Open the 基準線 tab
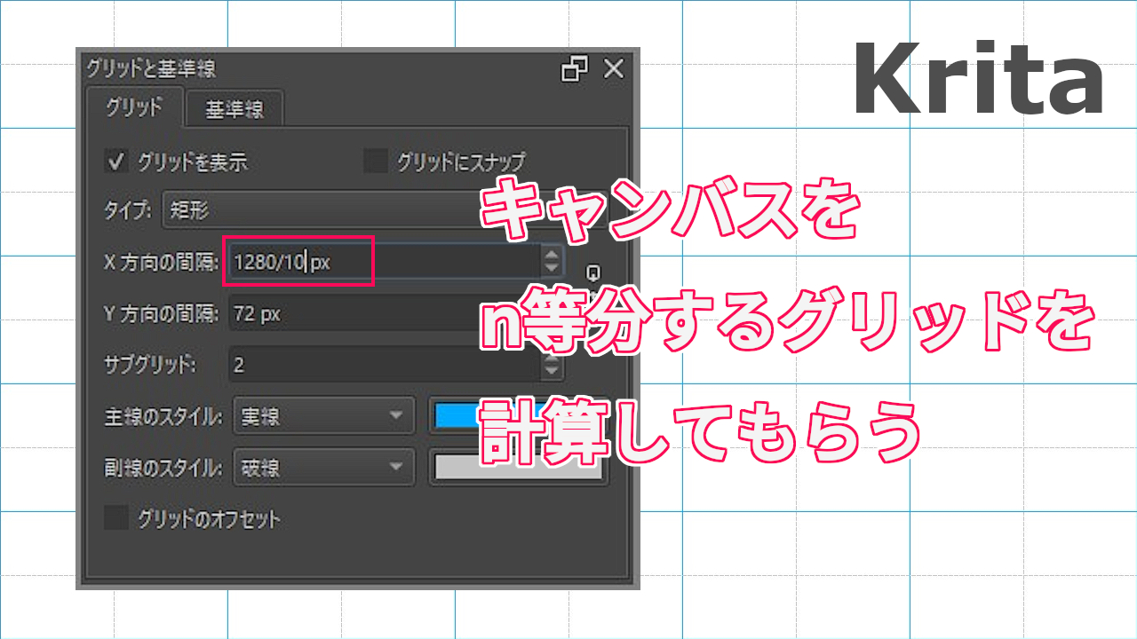 [235, 109]
